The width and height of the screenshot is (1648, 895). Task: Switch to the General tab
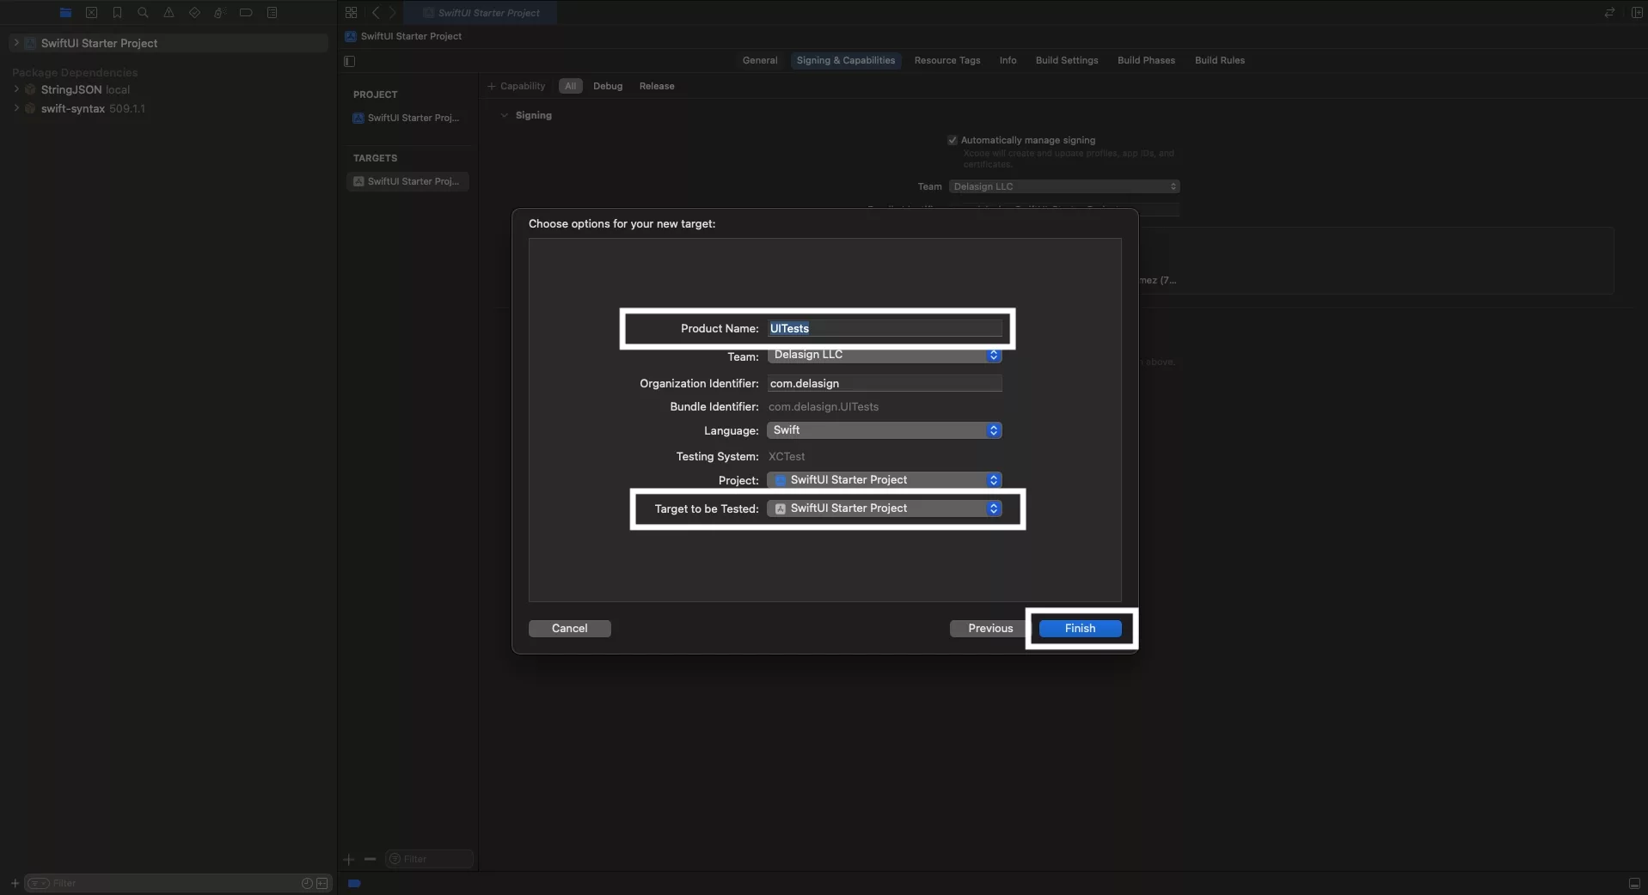[x=760, y=60]
